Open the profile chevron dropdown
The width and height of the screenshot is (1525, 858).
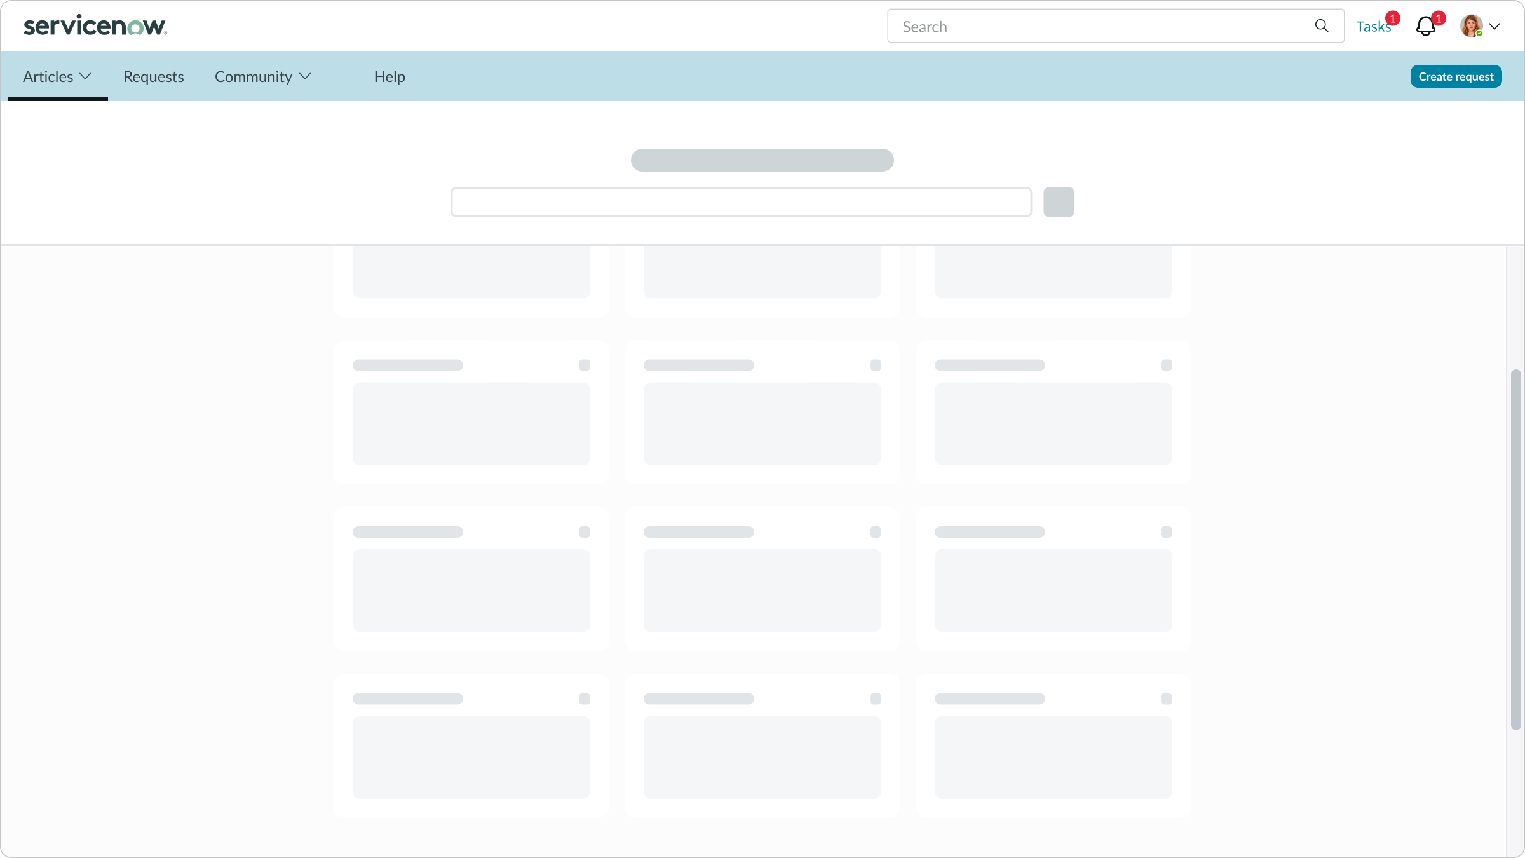[1495, 26]
